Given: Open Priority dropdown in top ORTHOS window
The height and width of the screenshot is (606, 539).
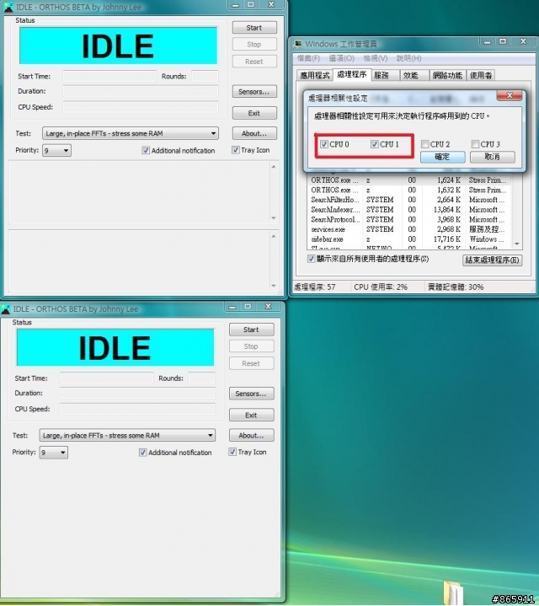Looking at the screenshot, I should tap(56, 150).
